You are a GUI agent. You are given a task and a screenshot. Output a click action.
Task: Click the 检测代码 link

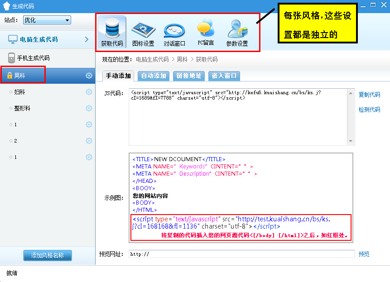click(369, 110)
